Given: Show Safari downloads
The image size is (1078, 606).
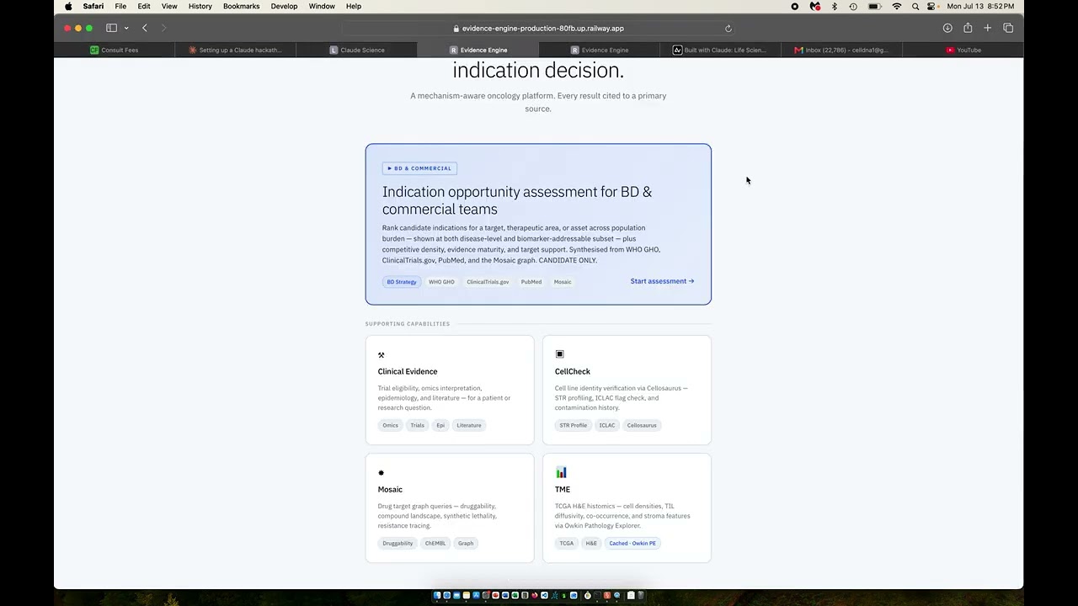Looking at the screenshot, I should pos(947,28).
